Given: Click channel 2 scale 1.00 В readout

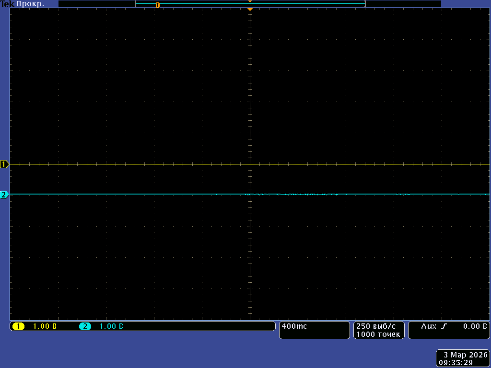Looking at the screenshot, I should point(111,326).
